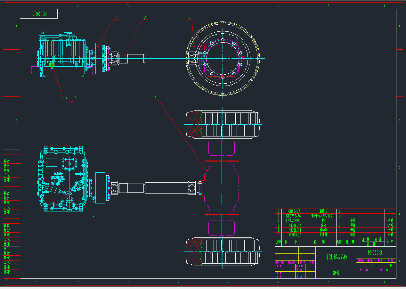Select the 备注 column header
Screen dimensions: 406x289
pos(389,242)
